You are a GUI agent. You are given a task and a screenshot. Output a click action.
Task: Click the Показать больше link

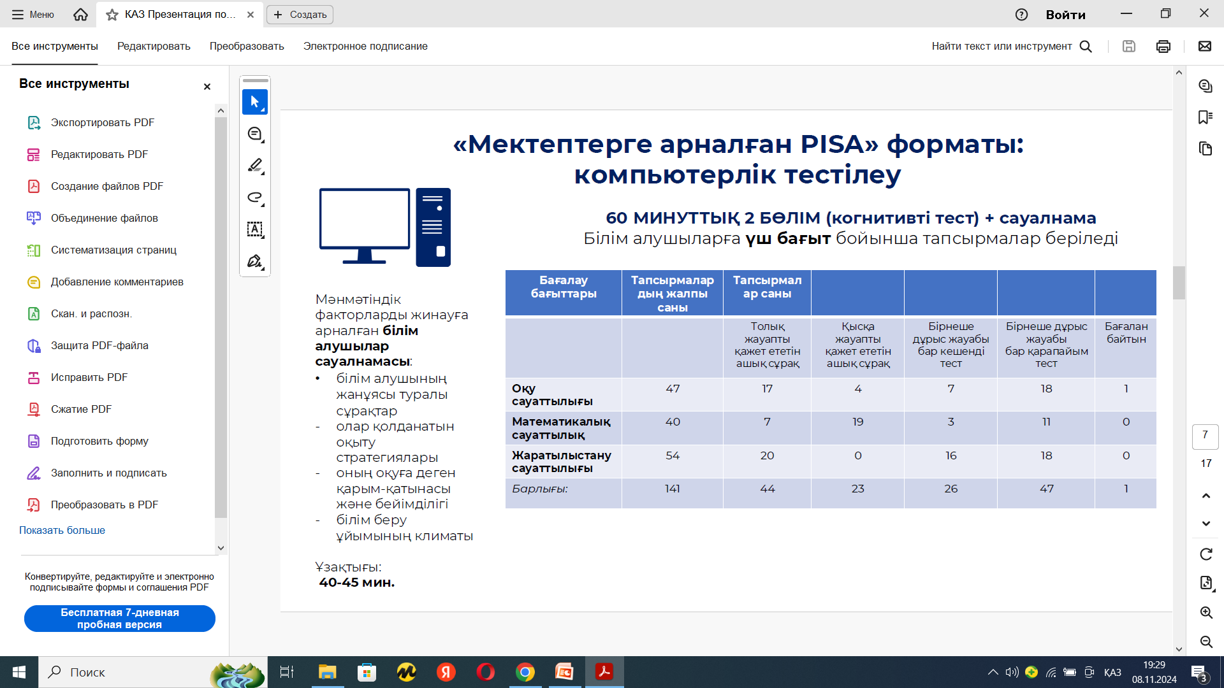tap(62, 530)
